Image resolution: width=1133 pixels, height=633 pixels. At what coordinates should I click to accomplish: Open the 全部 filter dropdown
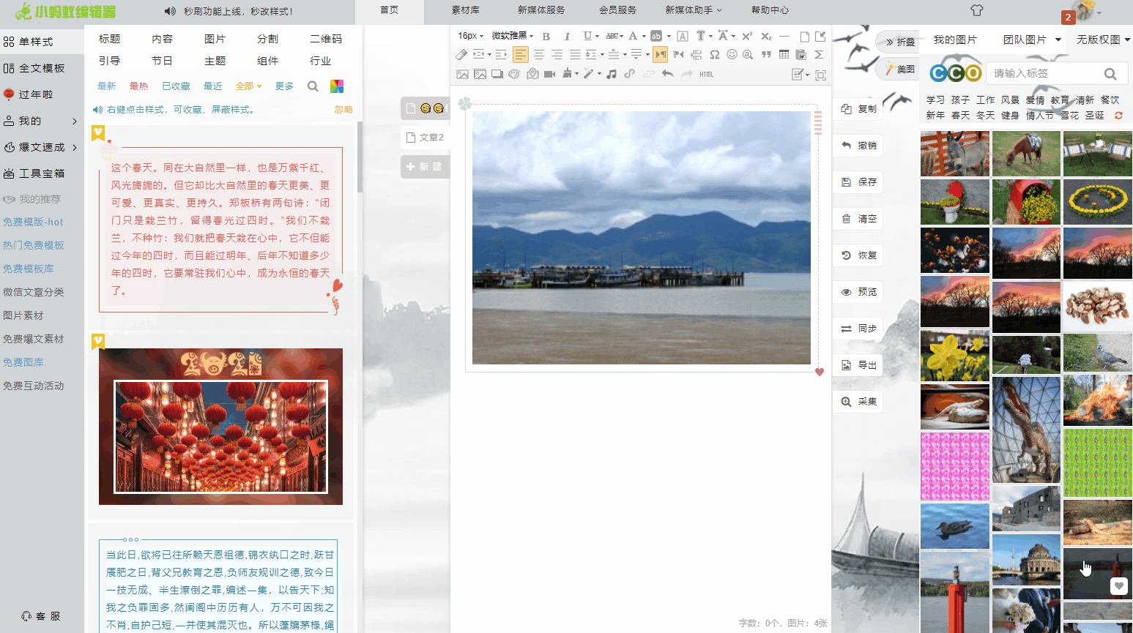[248, 86]
